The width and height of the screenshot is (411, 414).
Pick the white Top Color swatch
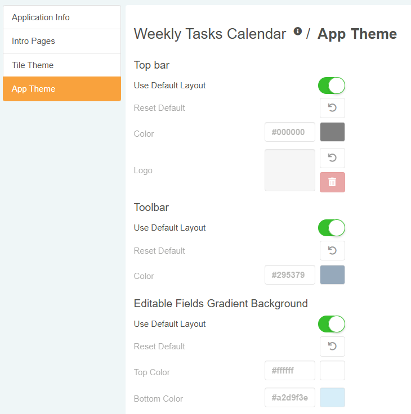tap(332, 371)
